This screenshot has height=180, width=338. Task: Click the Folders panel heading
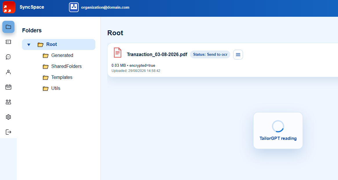(x=32, y=30)
